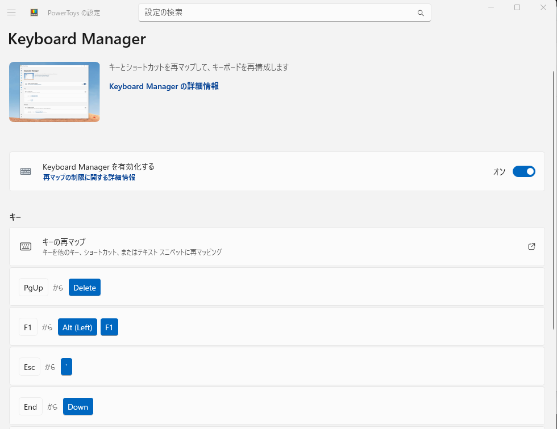Click the Esc key badge
Screen dimensions: 557x429
30,367
